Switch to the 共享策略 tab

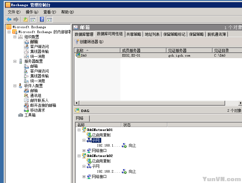click(x=134, y=34)
